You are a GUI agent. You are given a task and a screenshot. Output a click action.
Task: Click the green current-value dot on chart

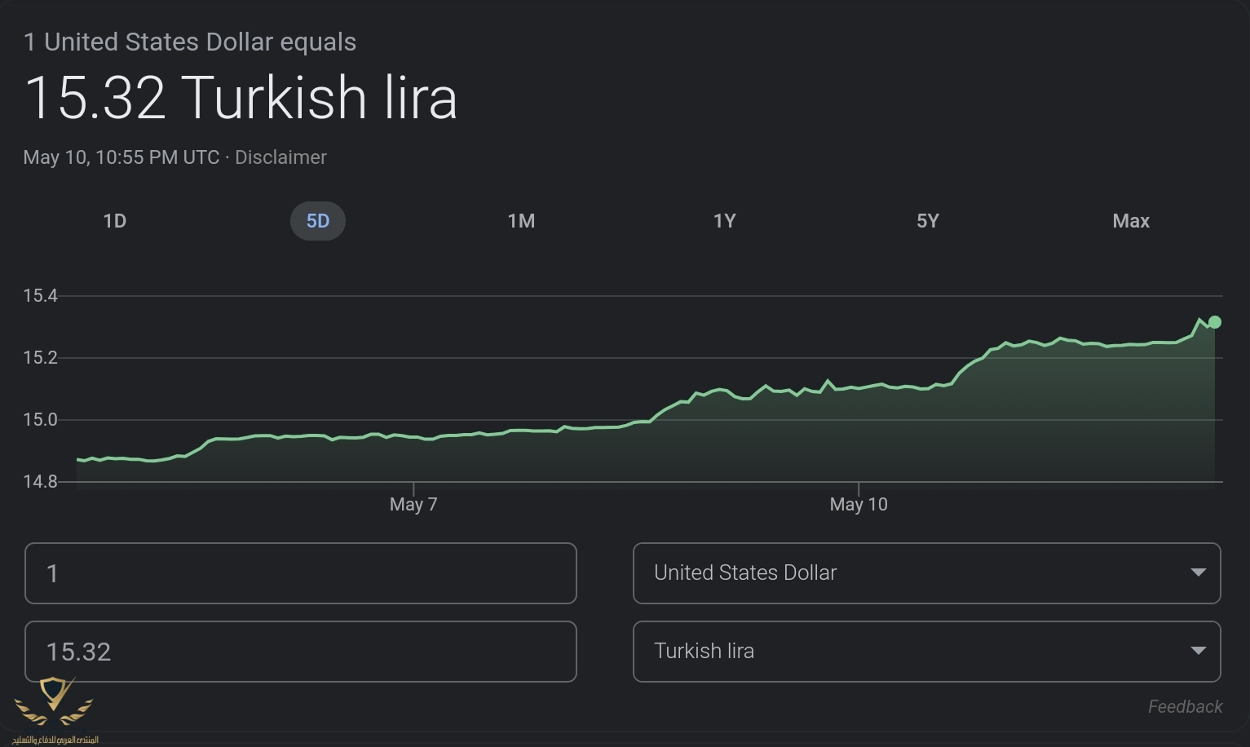1215,322
